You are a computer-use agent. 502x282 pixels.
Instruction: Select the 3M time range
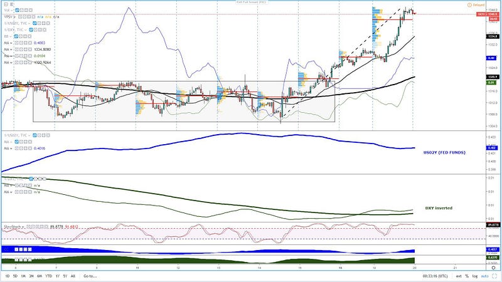[31, 276]
